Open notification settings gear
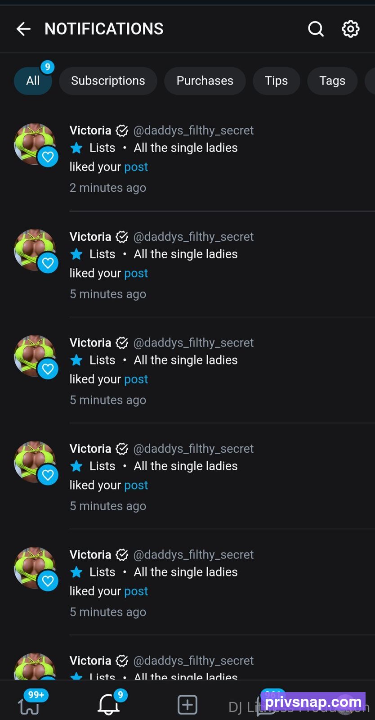Image resolution: width=375 pixels, height=720 pixels. point(351,29)
